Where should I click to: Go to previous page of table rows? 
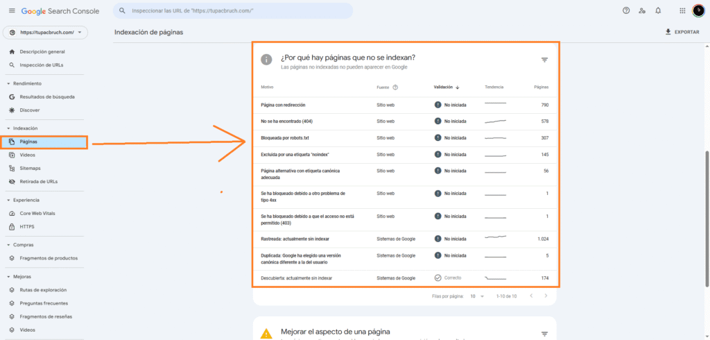pyautogui.click(x=531, y=296)
